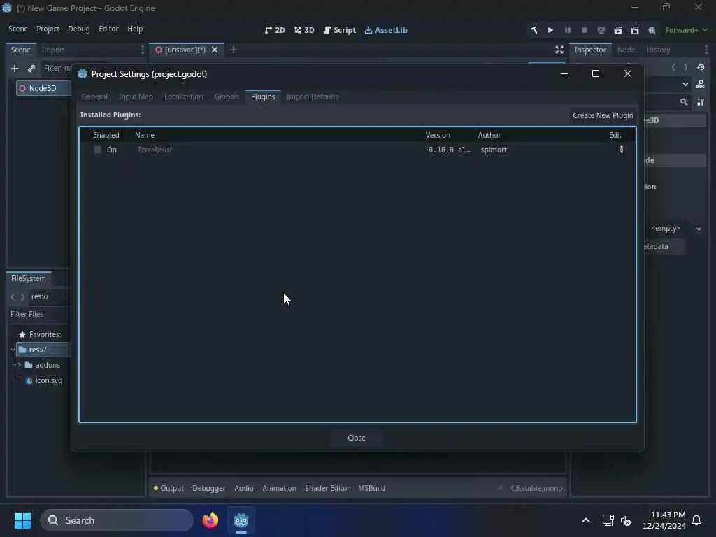Open the Debug menu
This screenshot has width=716, height=537.
point(79,29)
